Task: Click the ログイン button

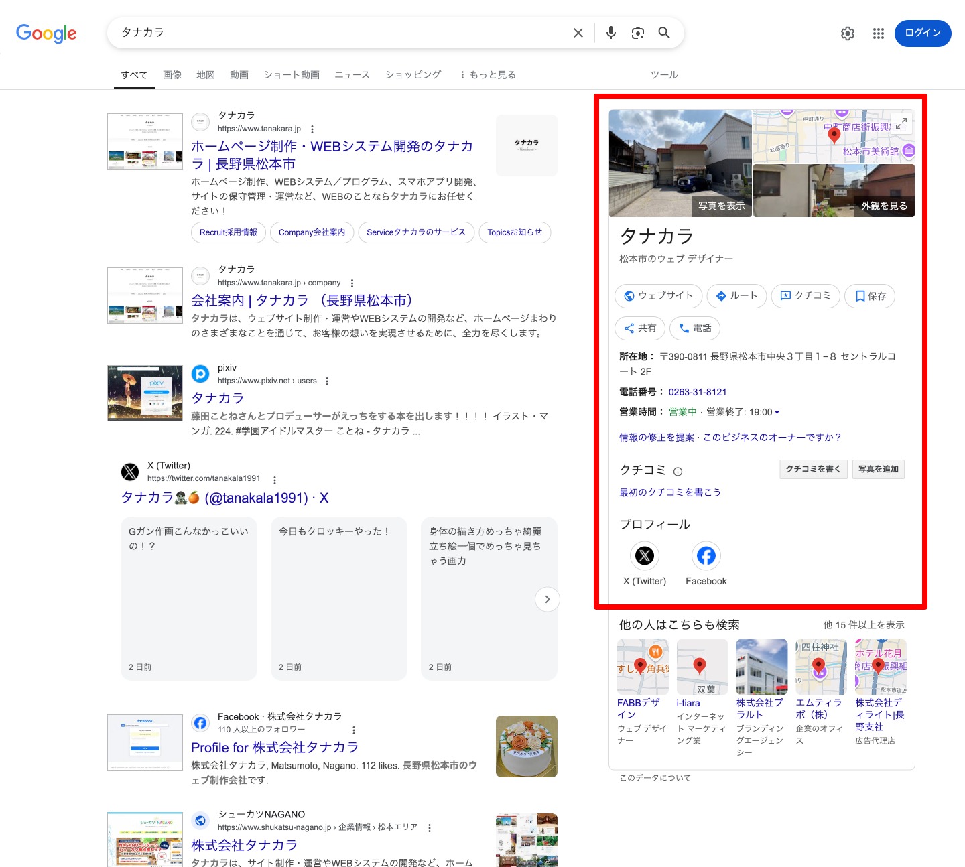Action: click(x=923, y=33)
